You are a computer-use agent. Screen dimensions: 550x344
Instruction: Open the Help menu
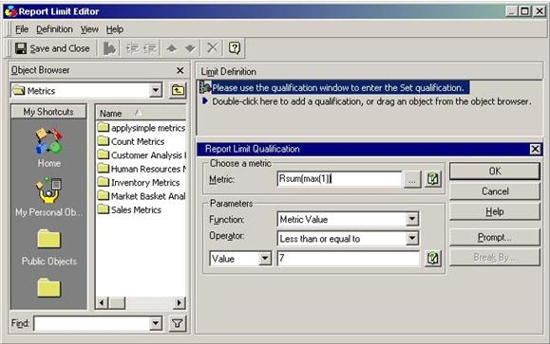(x=115, y=29)
